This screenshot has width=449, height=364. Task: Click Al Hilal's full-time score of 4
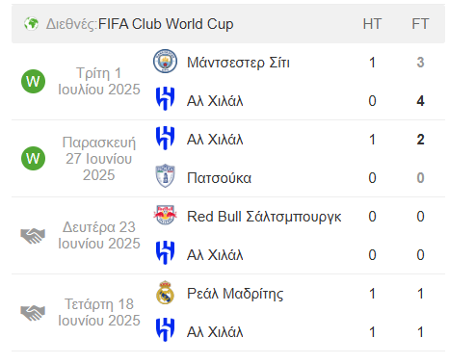pyautogui.click(x=420, y=101)
